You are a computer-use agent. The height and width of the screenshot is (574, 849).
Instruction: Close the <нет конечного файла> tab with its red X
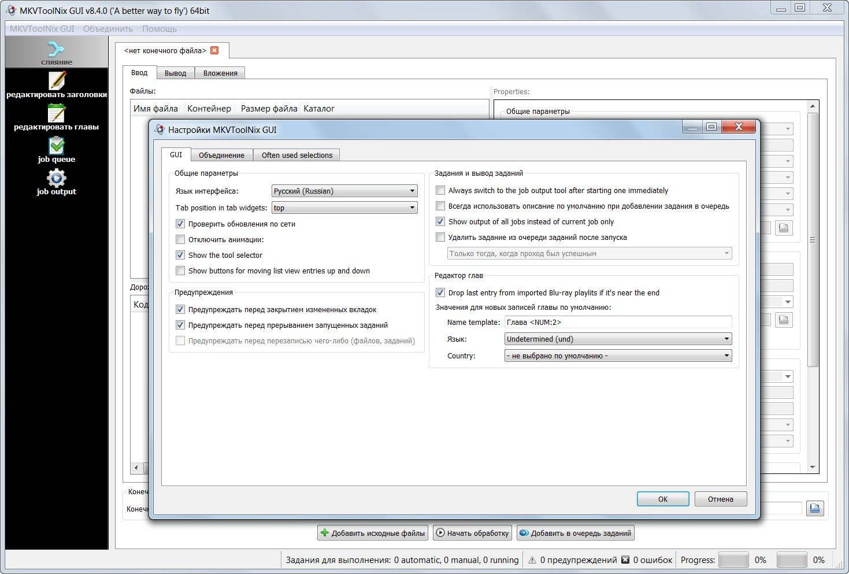[214, 50]
